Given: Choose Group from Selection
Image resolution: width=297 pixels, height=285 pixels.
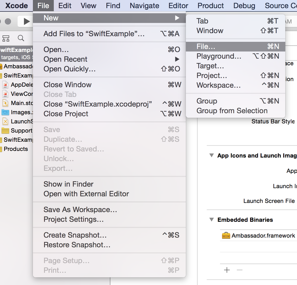Looking at the screenshot, I should tap(236, 111).
